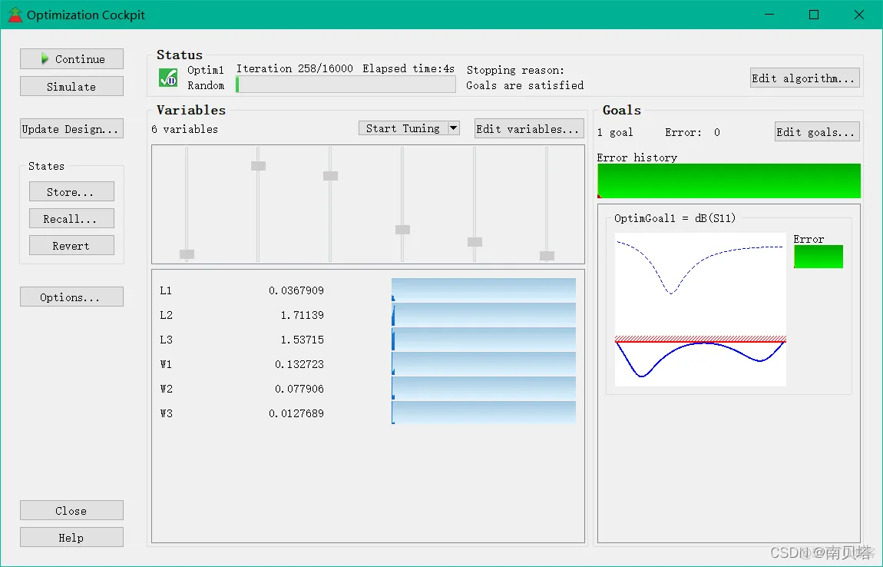
Task: Select the L2 variable row
Action: [368, 314]
